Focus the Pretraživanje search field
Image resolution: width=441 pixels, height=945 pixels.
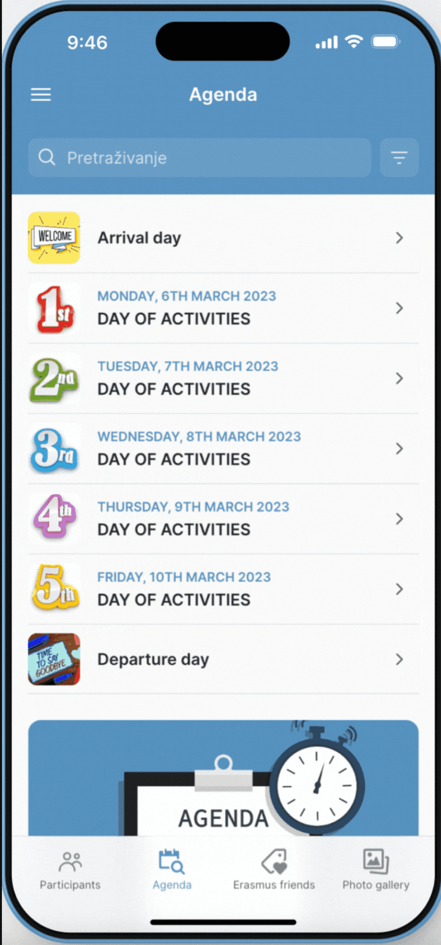click(x=200, y=158)
